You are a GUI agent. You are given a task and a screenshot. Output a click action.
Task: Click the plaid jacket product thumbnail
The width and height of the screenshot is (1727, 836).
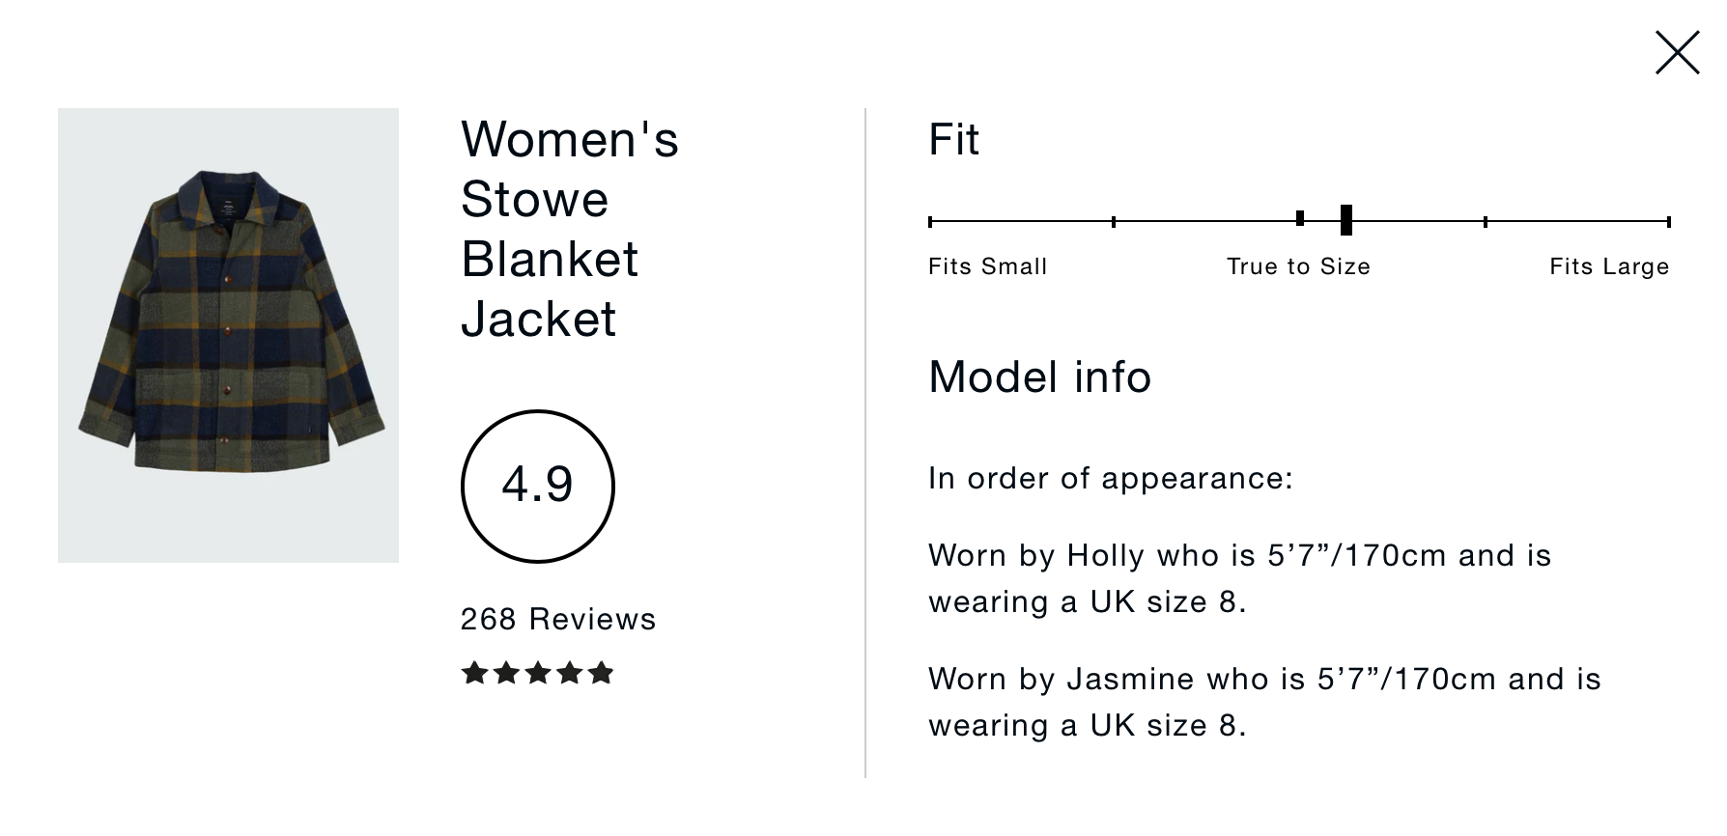228,335
